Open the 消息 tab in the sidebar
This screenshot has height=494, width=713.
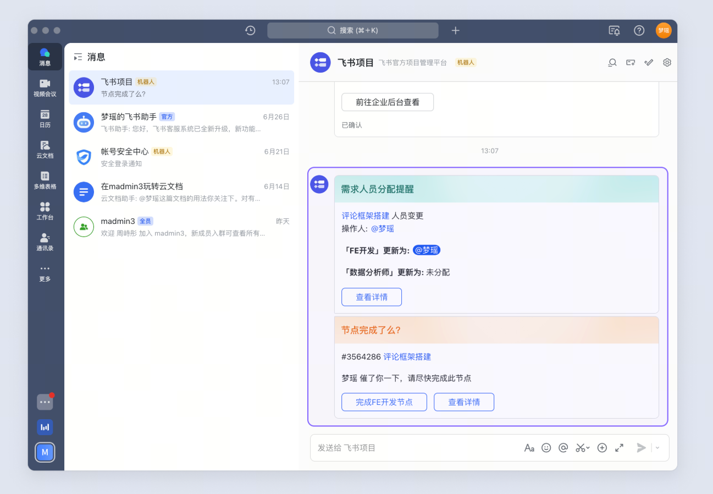(45, 57)
